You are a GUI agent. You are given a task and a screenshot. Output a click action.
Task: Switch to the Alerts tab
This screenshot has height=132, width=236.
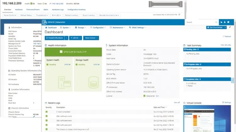[x=46, y=10]
